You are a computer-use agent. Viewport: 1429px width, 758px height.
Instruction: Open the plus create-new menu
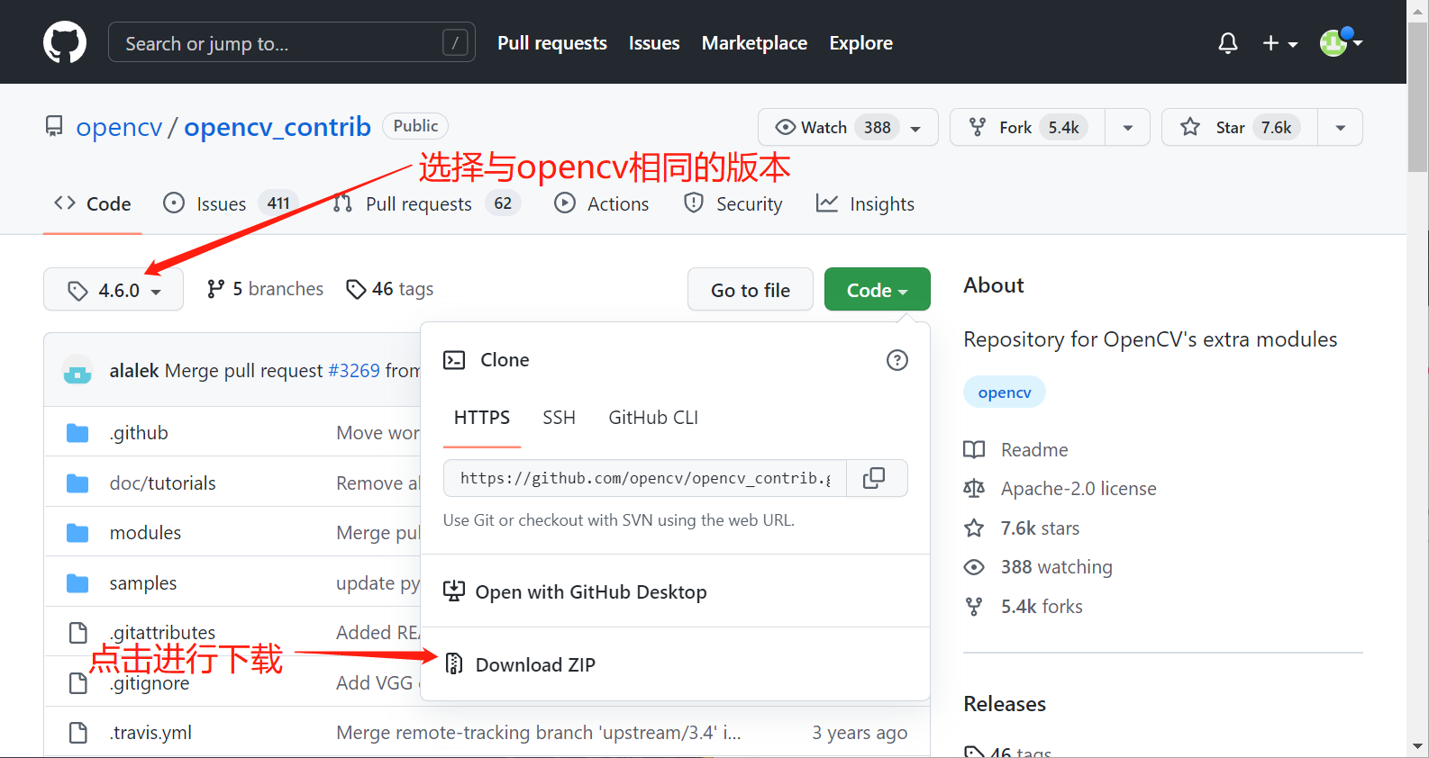[1279, 43]
